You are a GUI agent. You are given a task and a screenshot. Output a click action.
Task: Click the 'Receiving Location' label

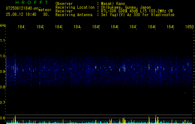(75, 7)
